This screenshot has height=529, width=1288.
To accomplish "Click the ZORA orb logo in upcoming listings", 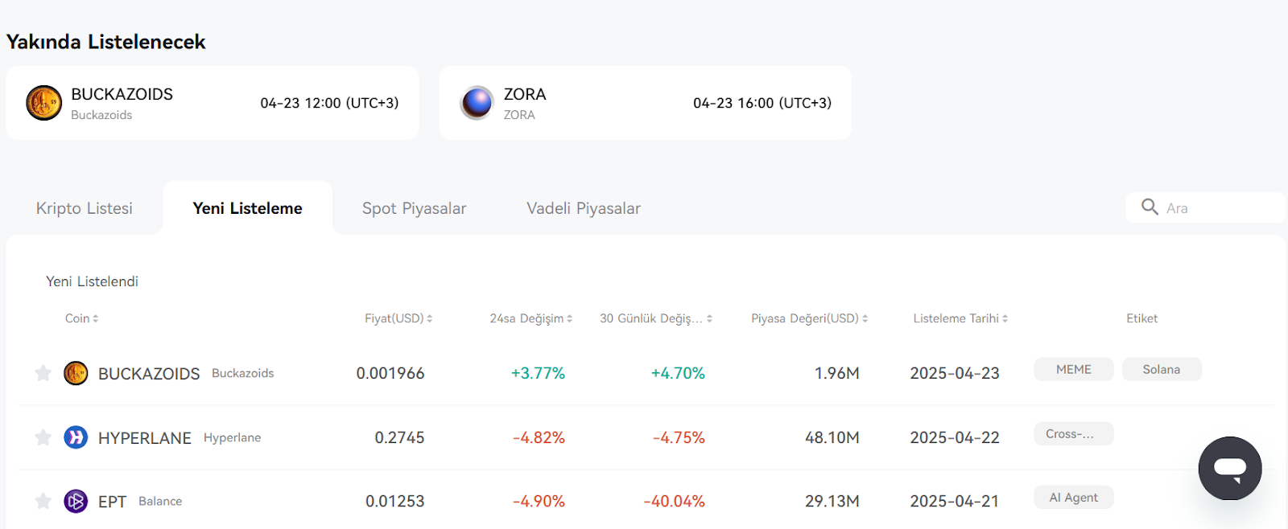I will pos(477,103).
